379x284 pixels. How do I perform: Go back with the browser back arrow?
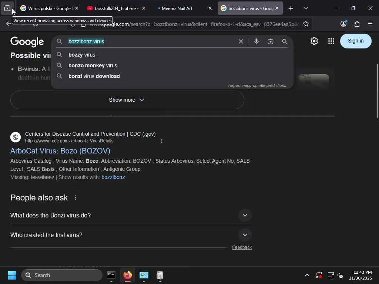[9, 24]
